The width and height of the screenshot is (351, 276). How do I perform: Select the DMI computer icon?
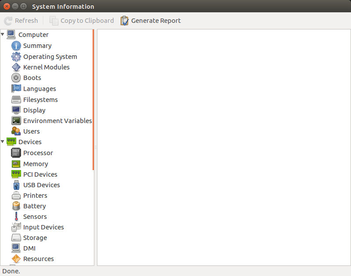16,248
